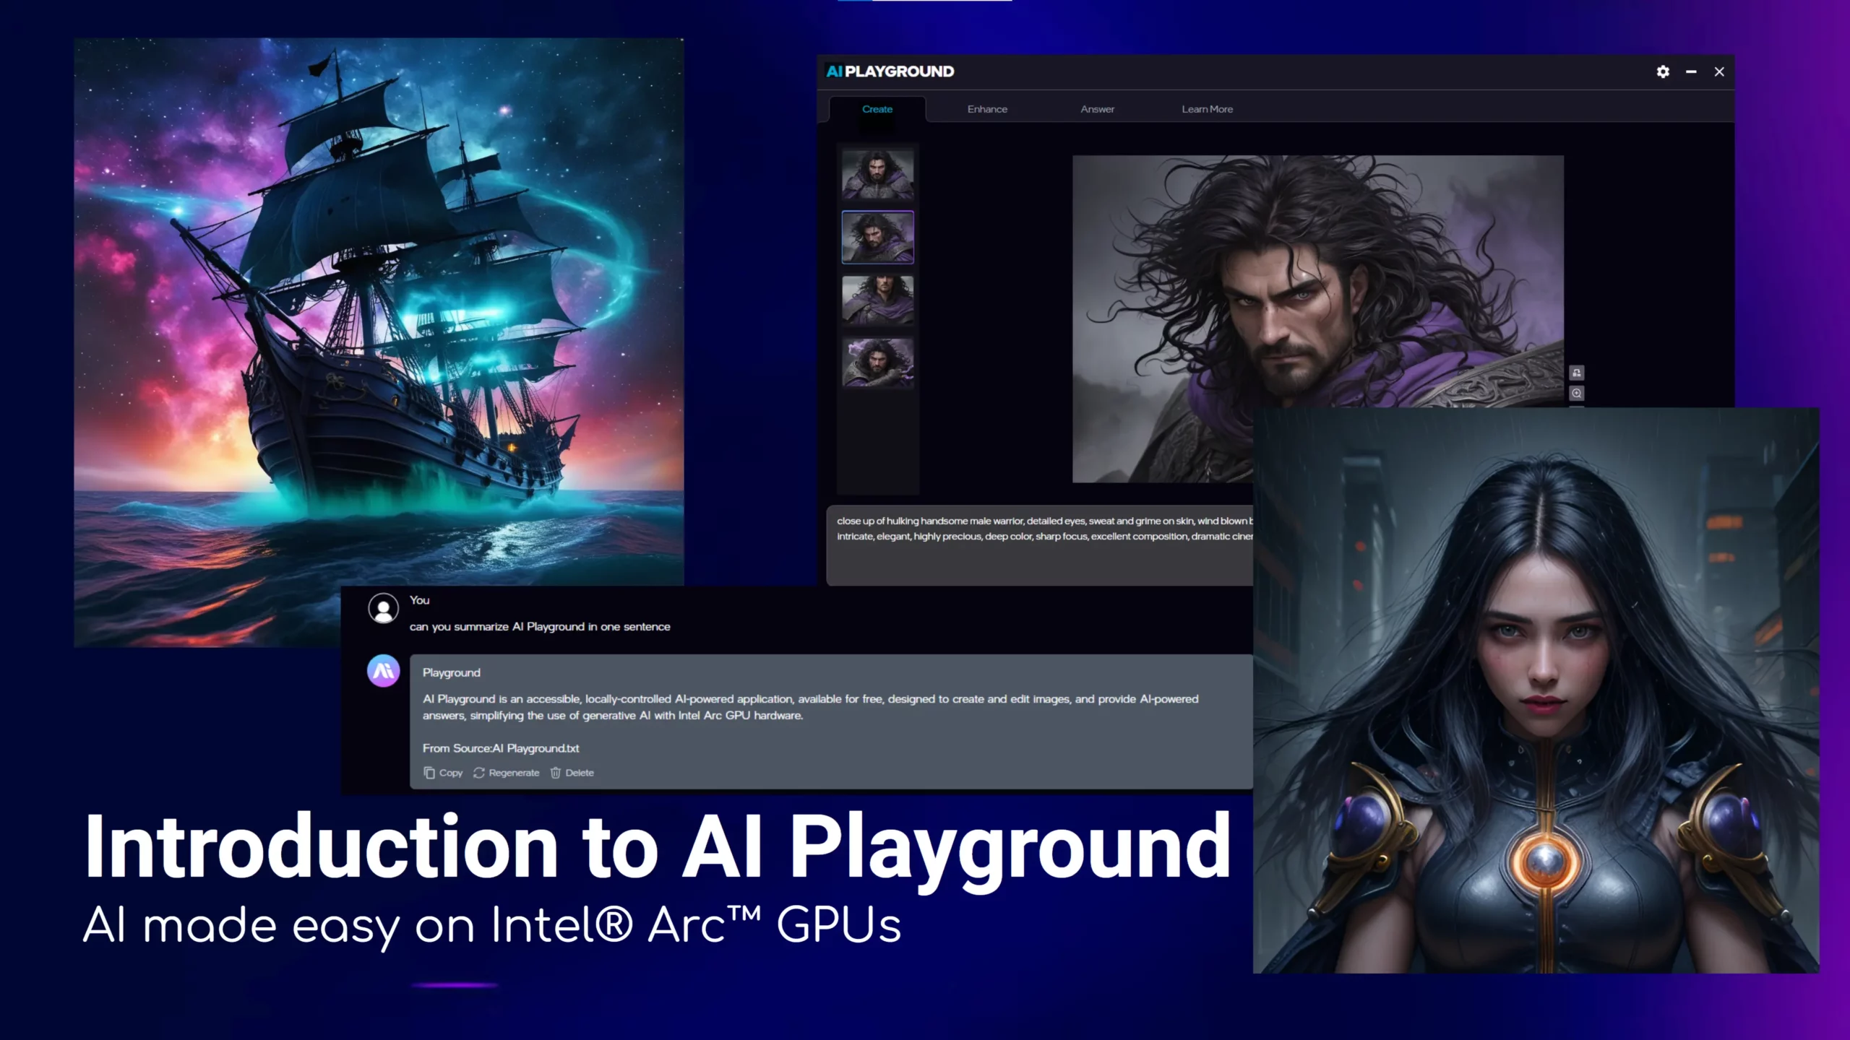Click the Copy icon under the chat response
This screenshot has width=1850, height=1040.
pyautogui.click(x=429, y=772)
